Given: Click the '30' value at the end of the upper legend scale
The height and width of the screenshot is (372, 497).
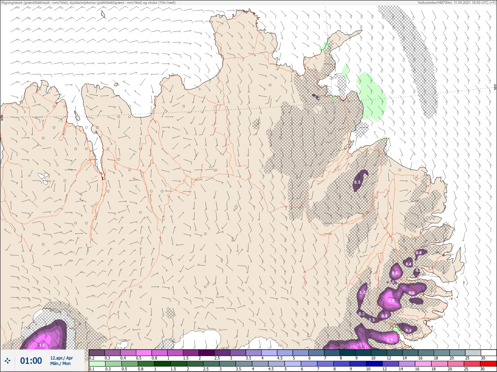Looking at the screenshot, I should (x=483, y=358).
